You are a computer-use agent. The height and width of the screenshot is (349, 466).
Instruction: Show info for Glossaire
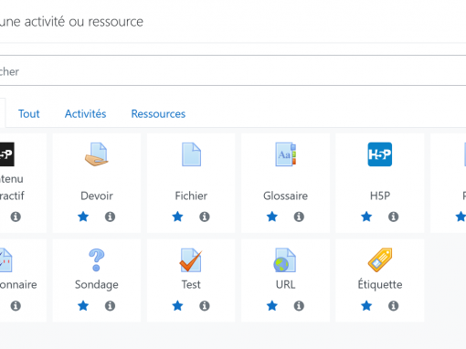point(299,217)
